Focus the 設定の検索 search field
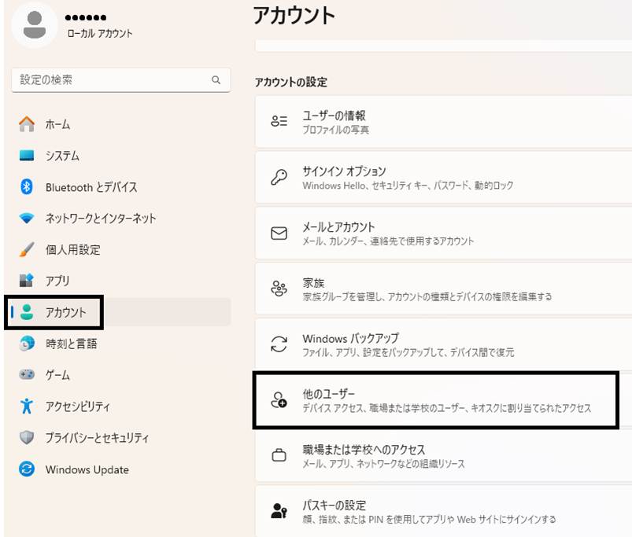The image size is (632, 537). coord(121,80)
